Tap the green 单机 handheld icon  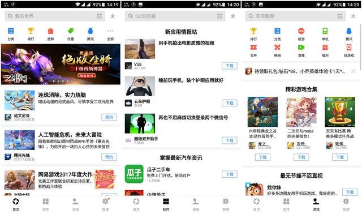pyautogui.click(x=325, y=31)
